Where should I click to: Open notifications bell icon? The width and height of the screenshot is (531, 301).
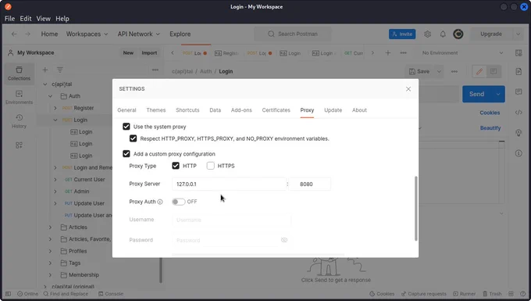click(x=443, y=34)
